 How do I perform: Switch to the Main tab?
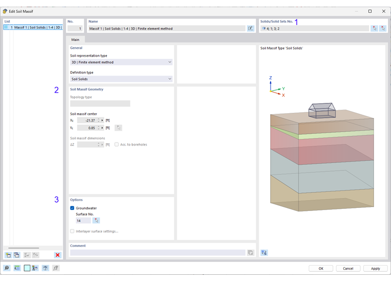[x=75, y=40]
